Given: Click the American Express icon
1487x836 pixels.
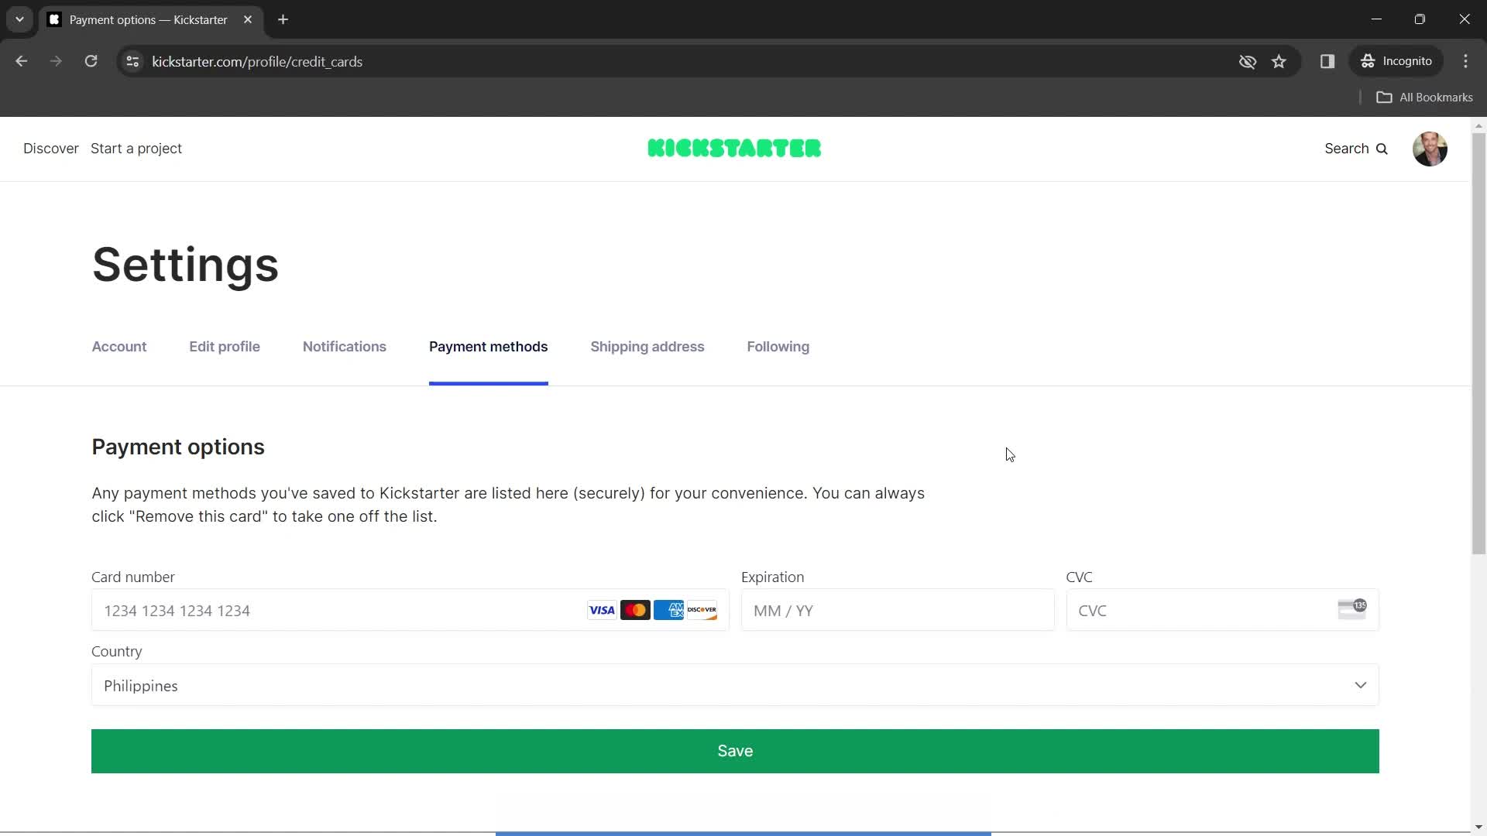Looking at the screenshot, I should (669, 609).
